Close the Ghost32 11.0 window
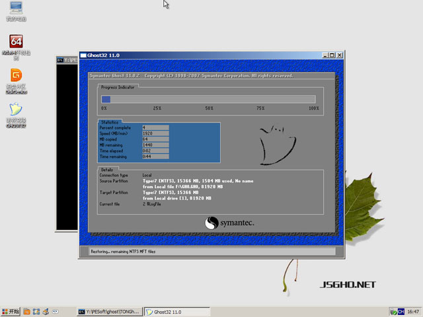The height and width of the screenshot is (317, 423). pyautogui.click(x=340, y=55)
